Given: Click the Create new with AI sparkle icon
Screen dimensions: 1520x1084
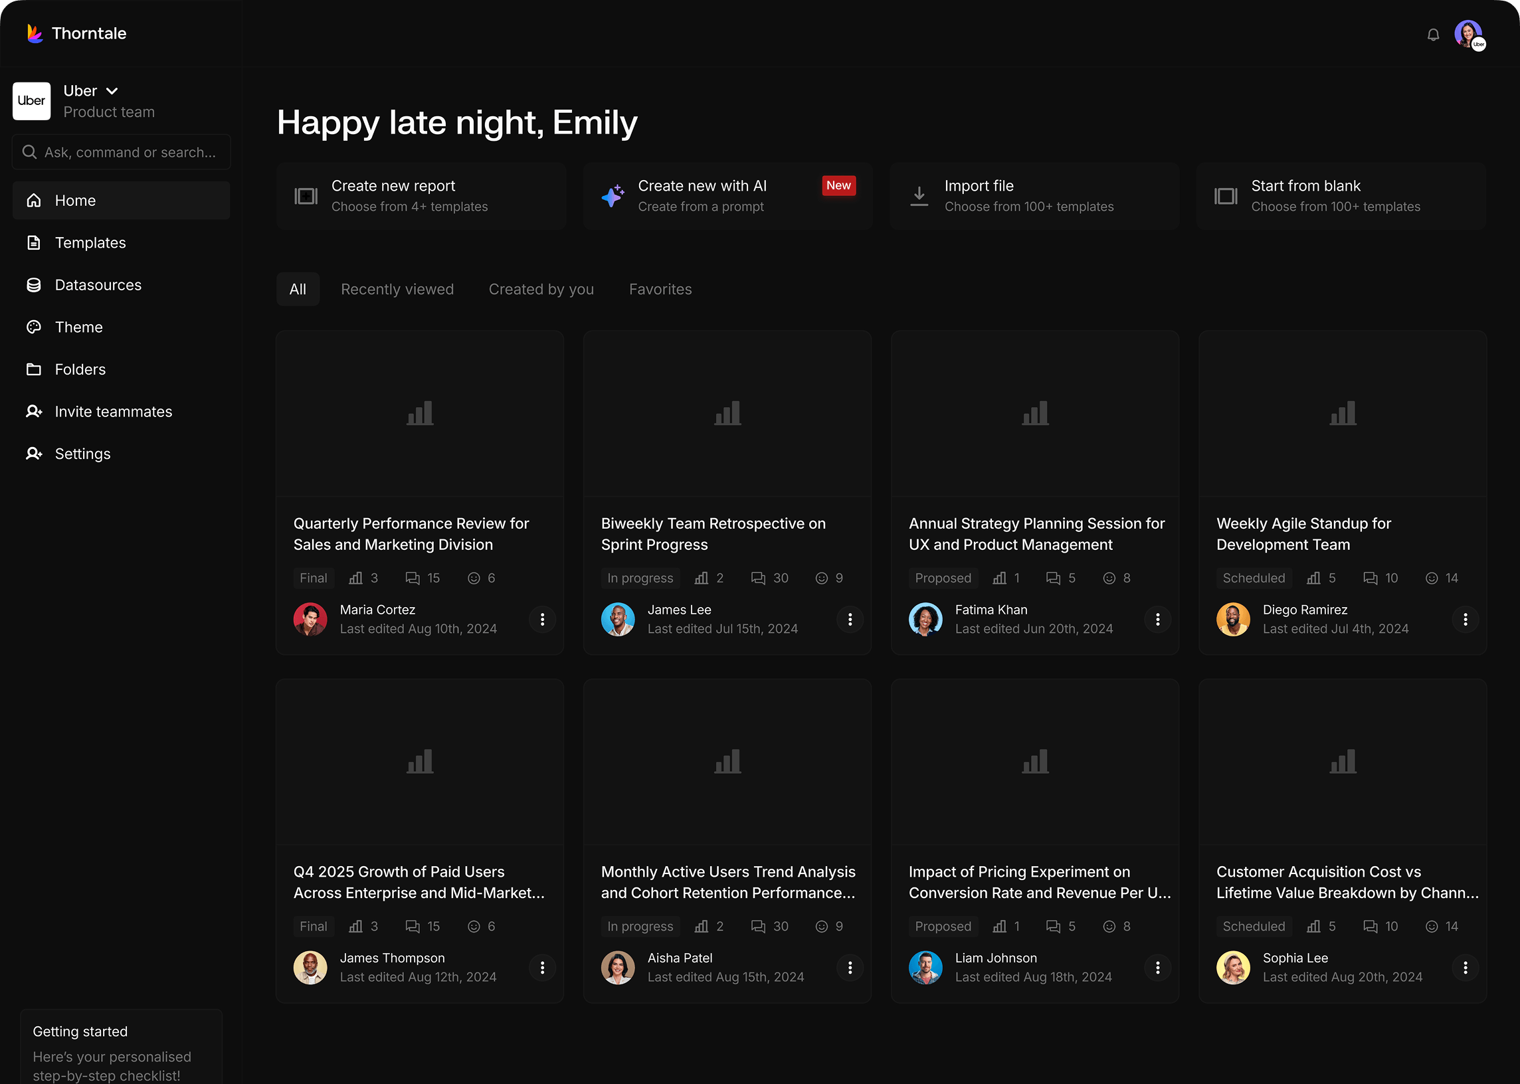Looking at the screenshot, I should pyautogui.click(x=612, y=195).
